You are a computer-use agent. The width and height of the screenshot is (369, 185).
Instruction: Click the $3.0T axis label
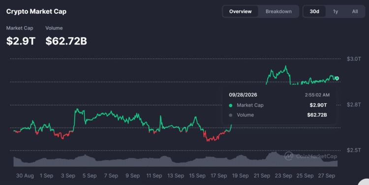tap(354, 59)
